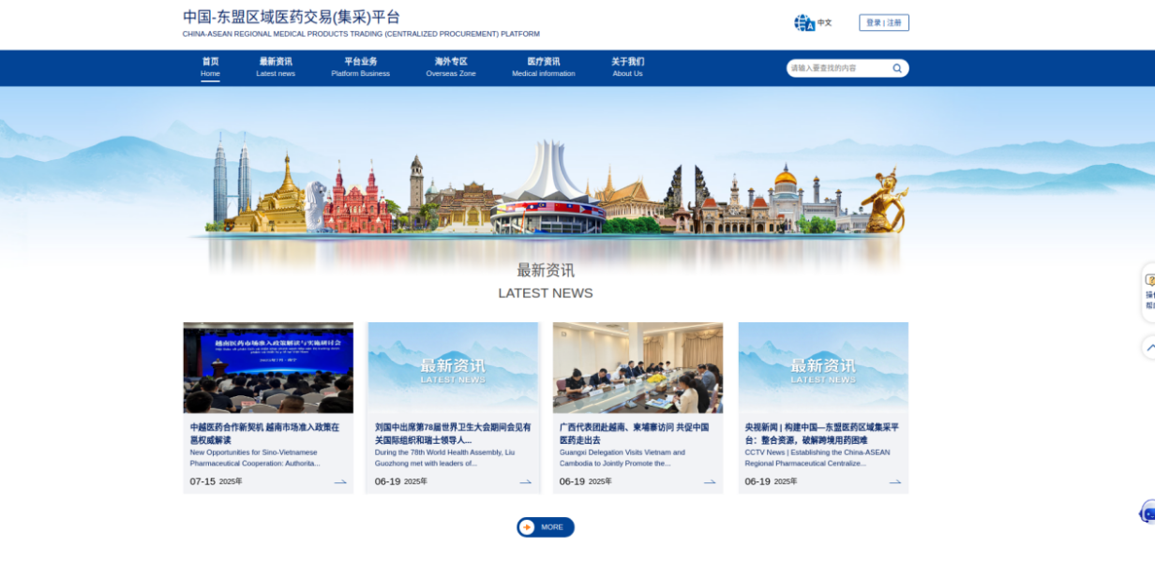Open the About Us menu item

[627, 67]
